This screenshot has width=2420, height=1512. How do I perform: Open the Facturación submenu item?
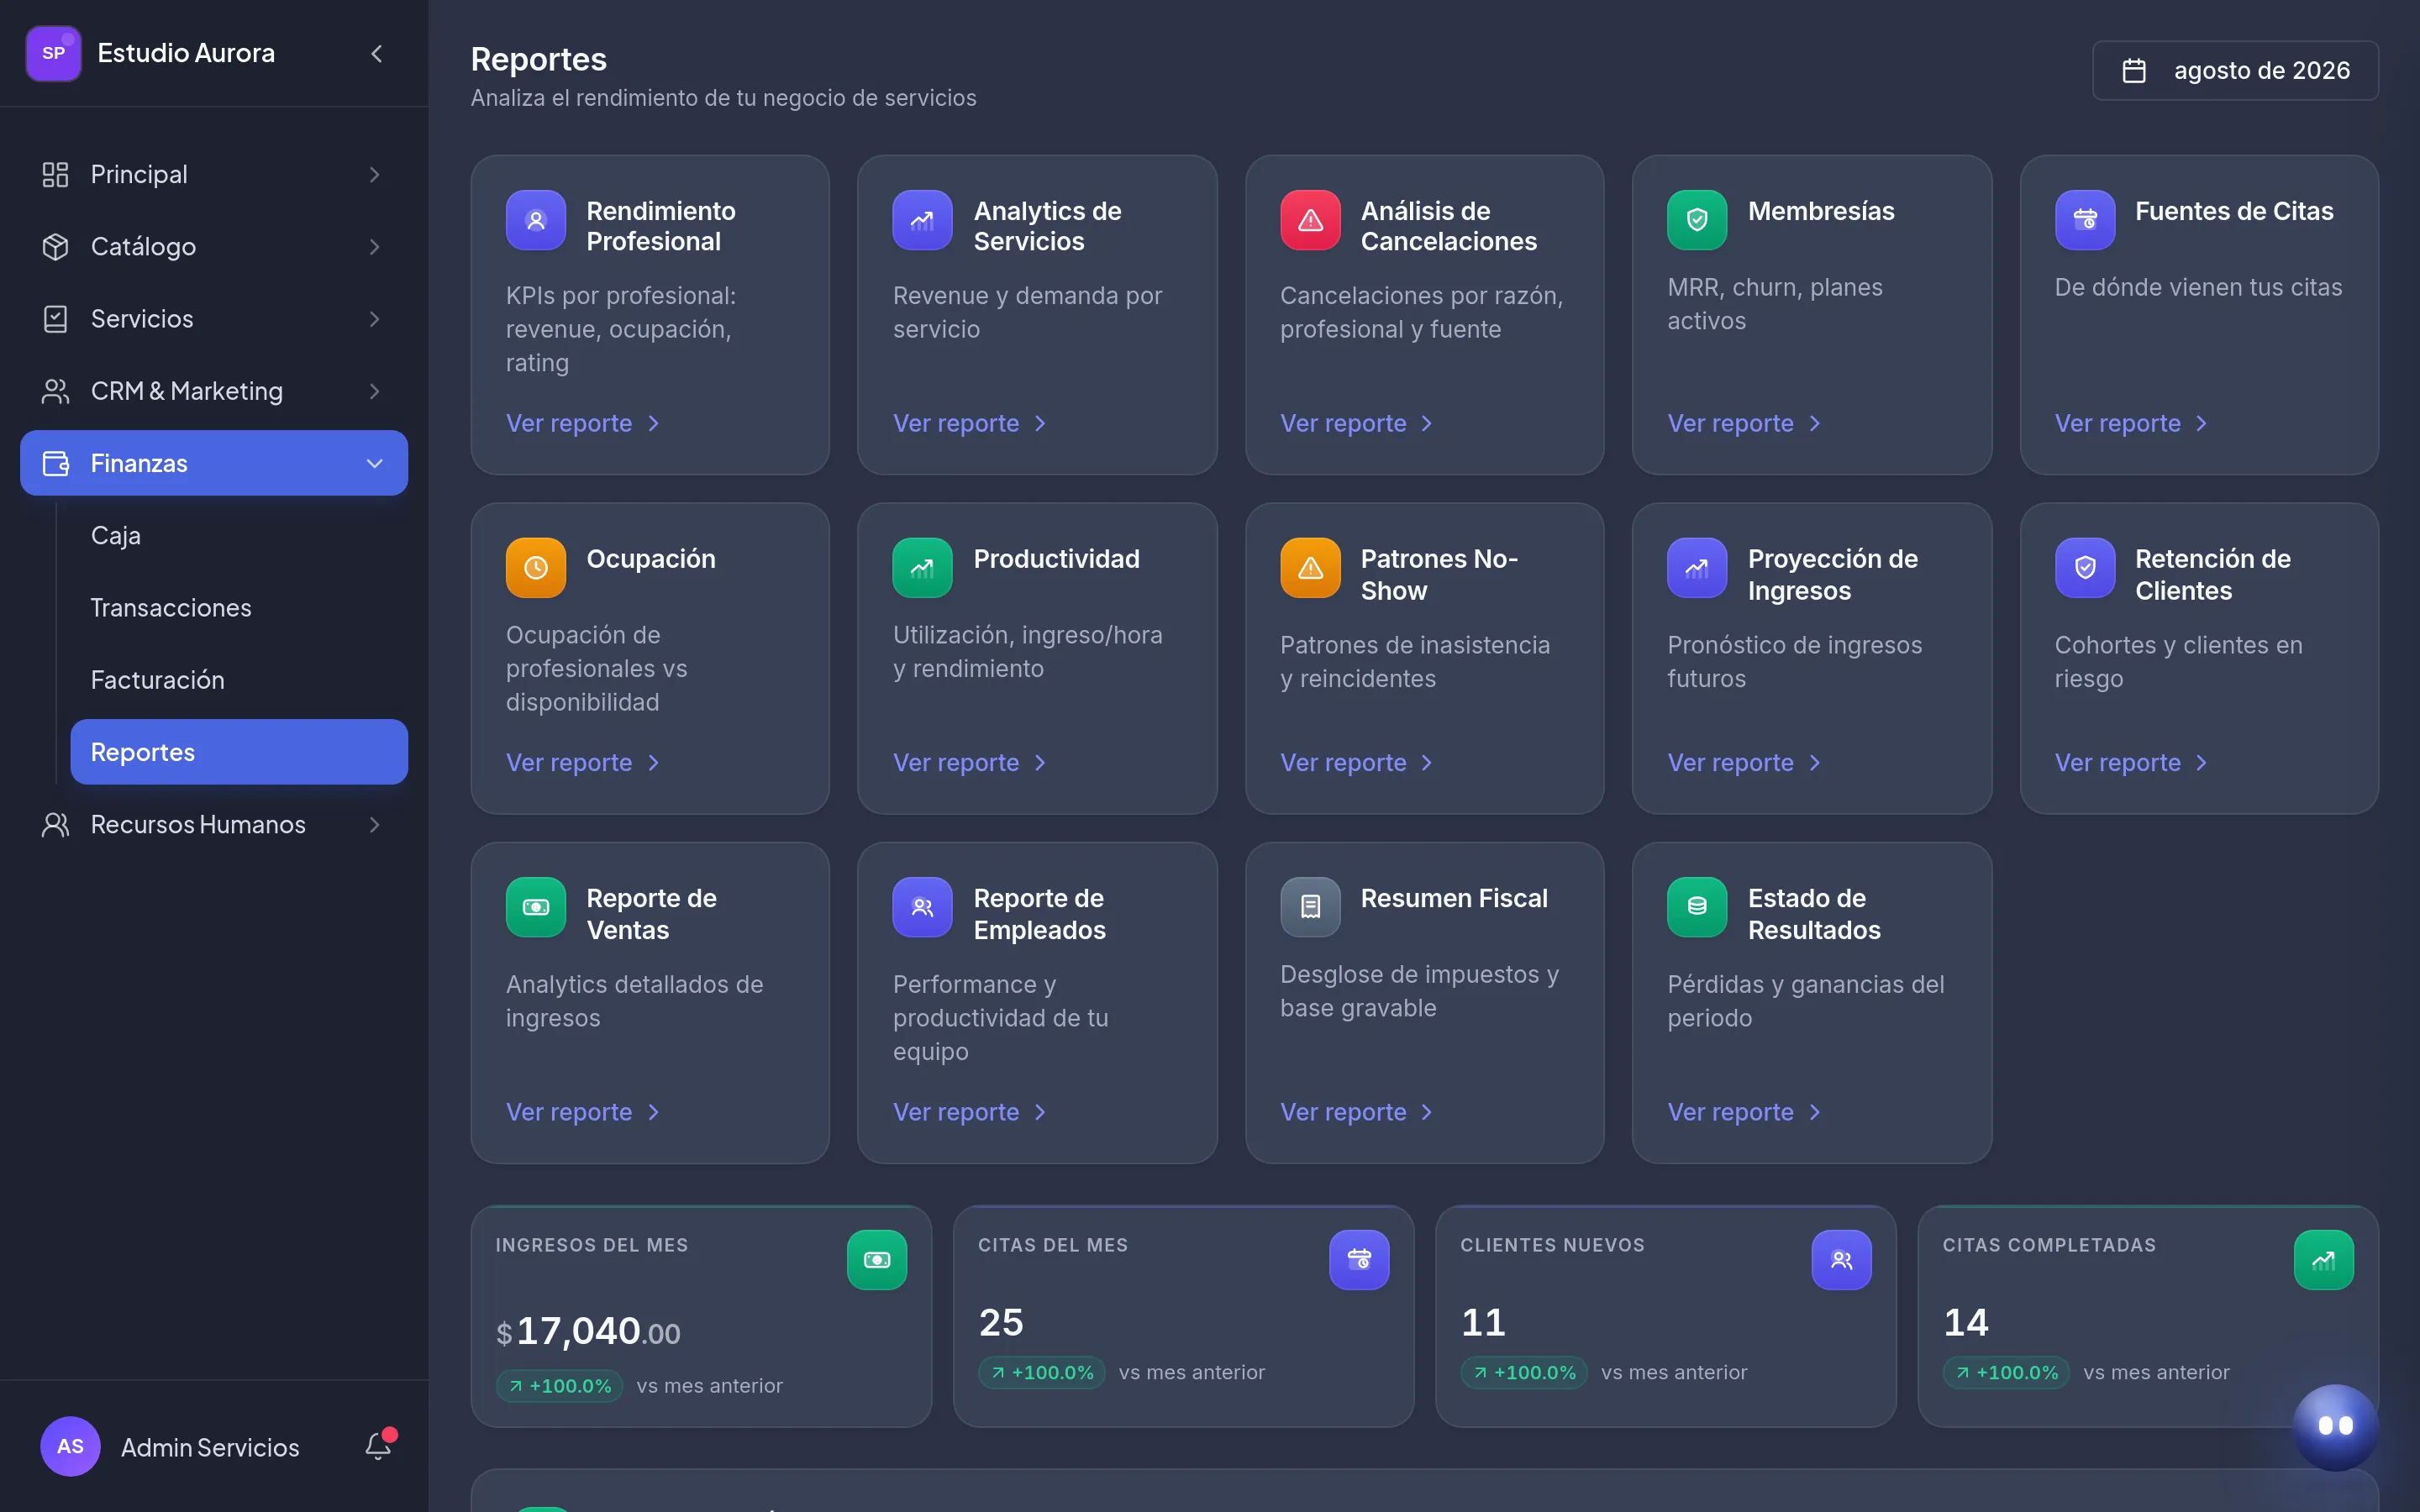pos(239,680)
